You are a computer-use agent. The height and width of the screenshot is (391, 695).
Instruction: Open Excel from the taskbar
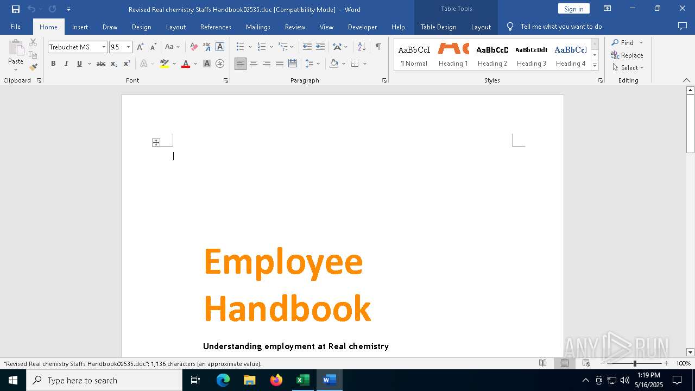[302, 380]
